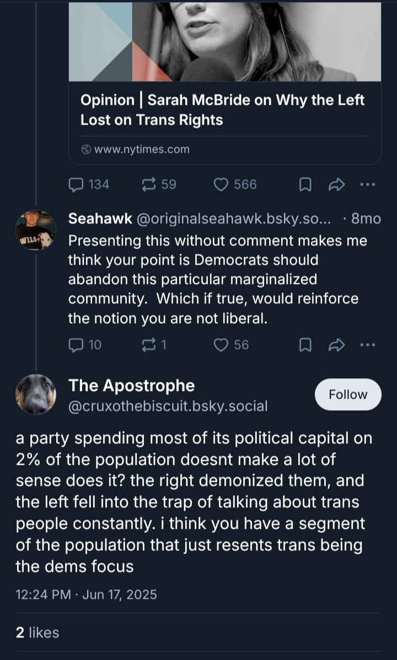Open The Apostrophe's dog avatar

click(36, 394)
